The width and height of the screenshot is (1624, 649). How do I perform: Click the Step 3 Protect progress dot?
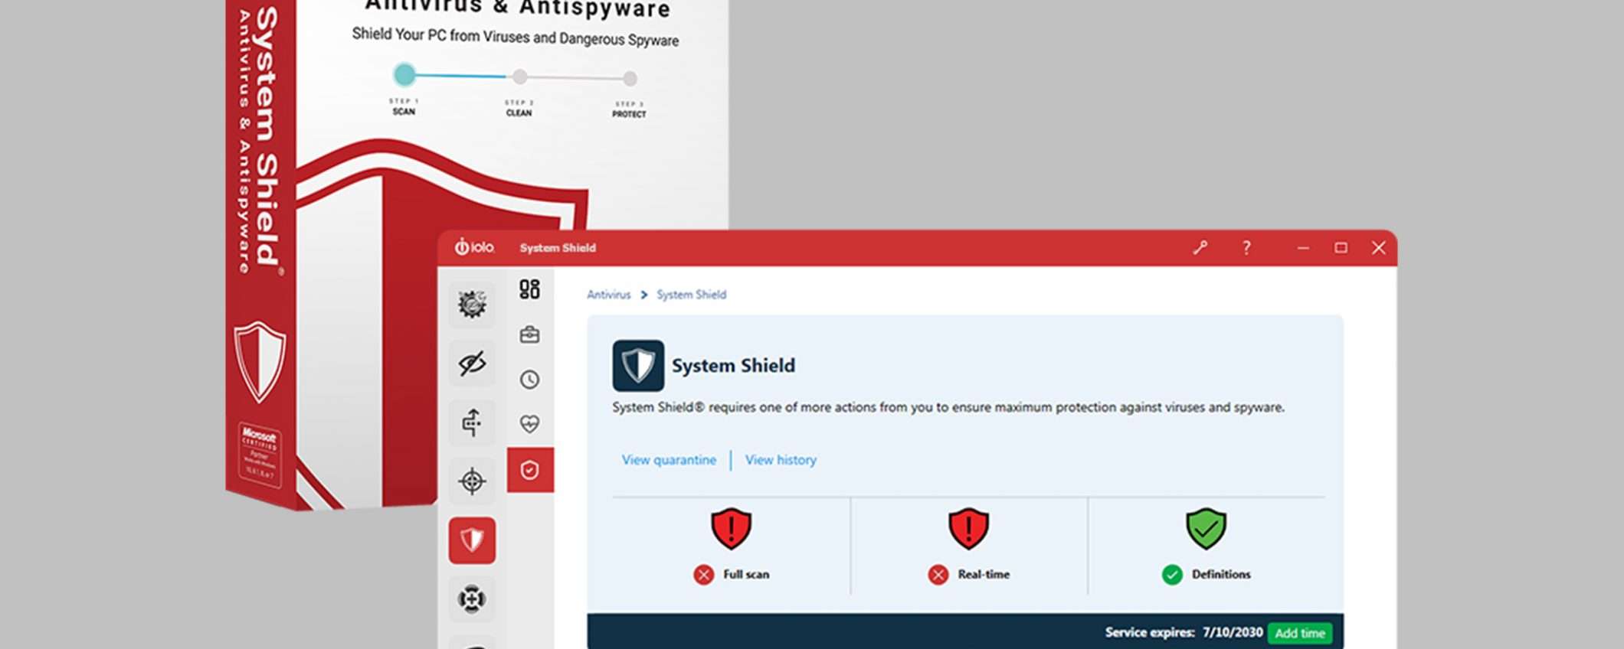tap(630, 78)
